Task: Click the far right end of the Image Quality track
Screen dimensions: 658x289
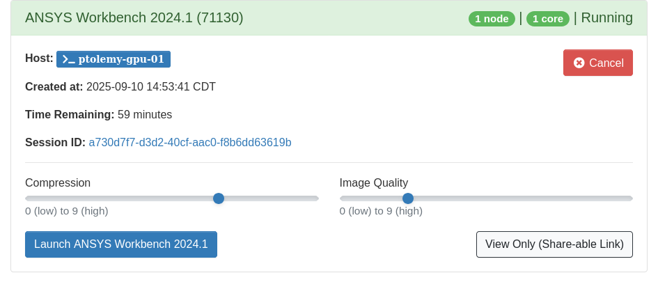Action: pyautogui.click(x=629, y=198)
